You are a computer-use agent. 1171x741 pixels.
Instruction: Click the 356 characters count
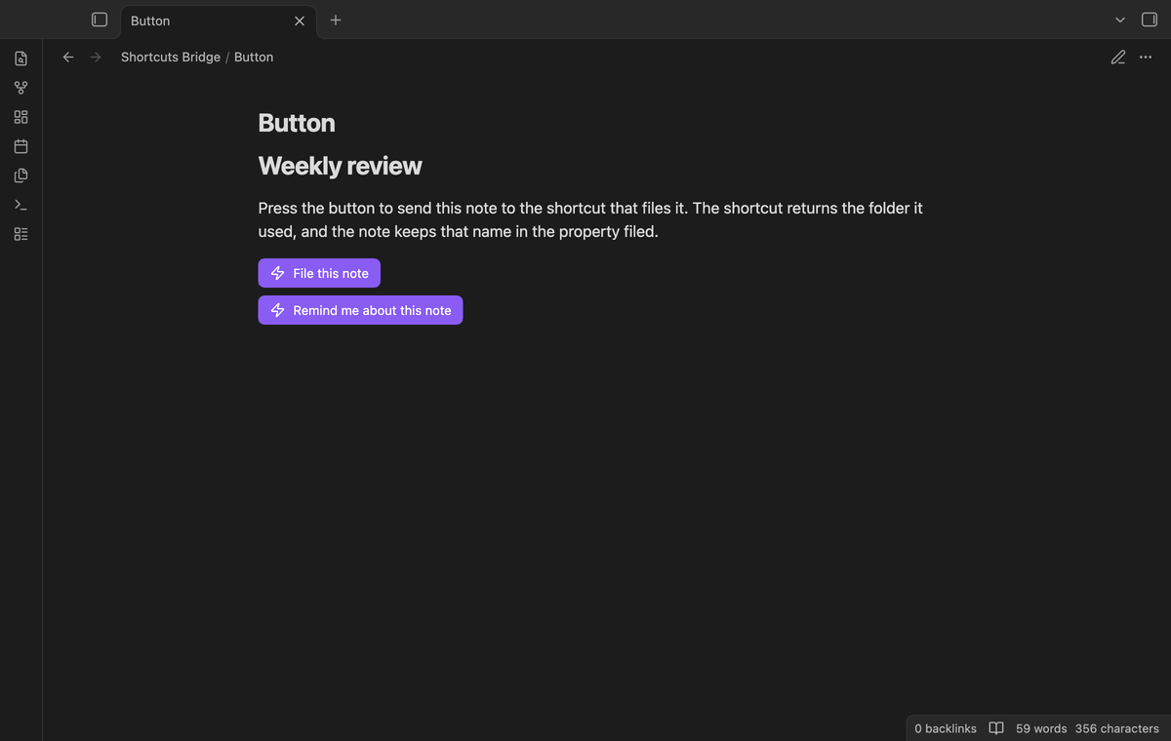coord(1117,728)
